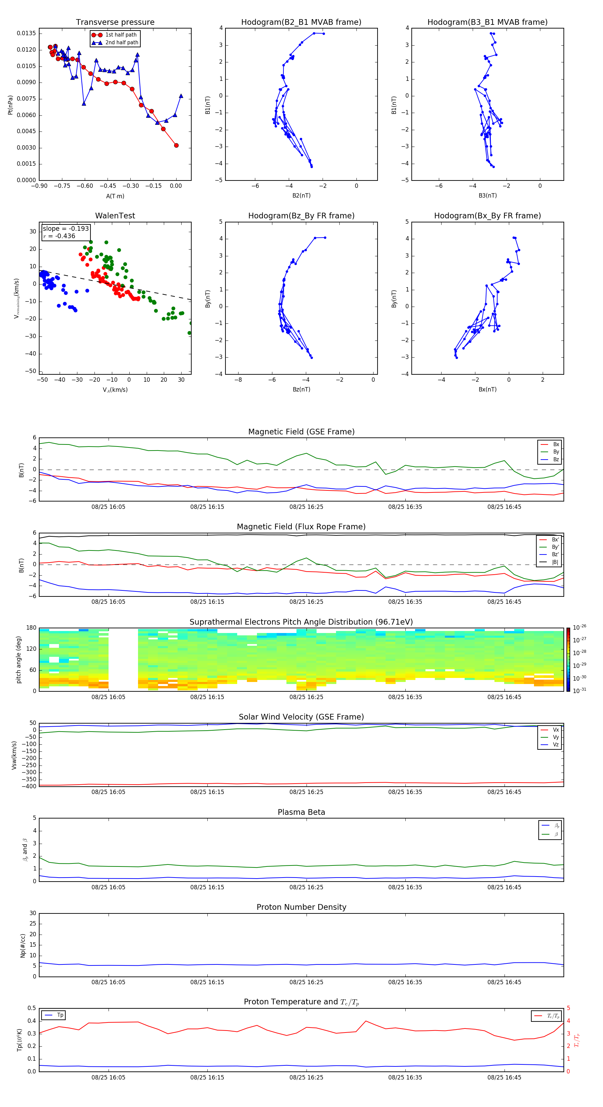Click 'Vsw(km/s)' axis label
Image resolution: width=603 pixels, height=1107 pixels.
(x=14, y=755)
